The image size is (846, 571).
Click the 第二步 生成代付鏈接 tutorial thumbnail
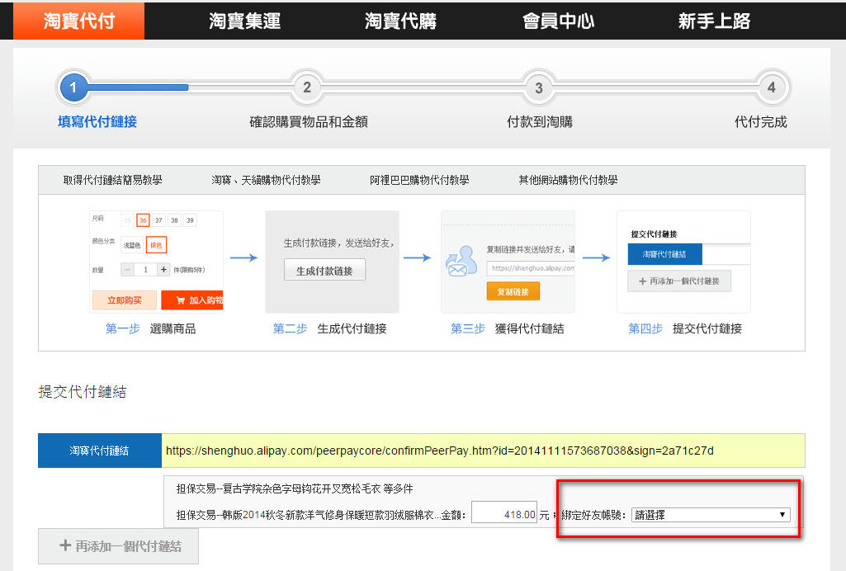pyautogui.click(x=332, y=262)
